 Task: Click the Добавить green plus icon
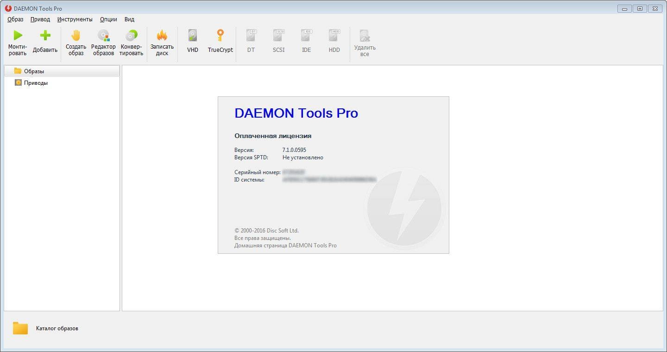pos(45,35)
